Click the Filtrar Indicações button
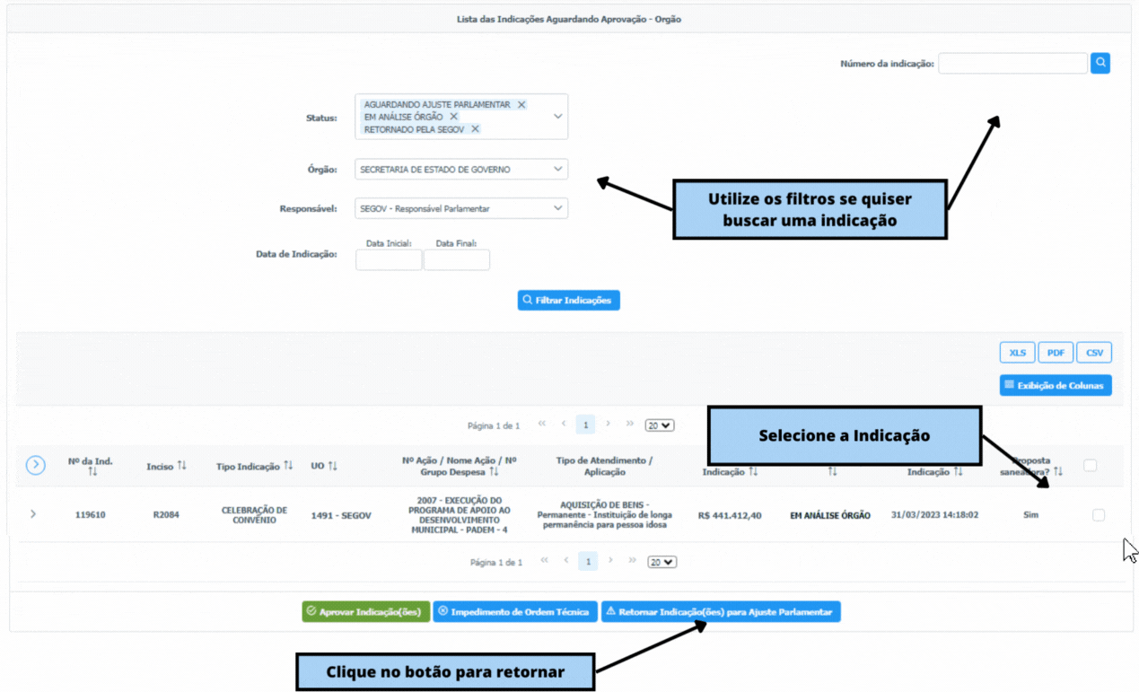This screenshot has height=692, width=1139. [x=568, y=300]
